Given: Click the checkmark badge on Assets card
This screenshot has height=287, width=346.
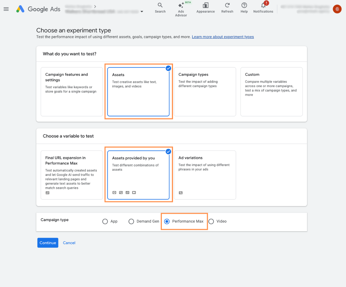Looking at the screenshot, I should click(x=168, y=68).
